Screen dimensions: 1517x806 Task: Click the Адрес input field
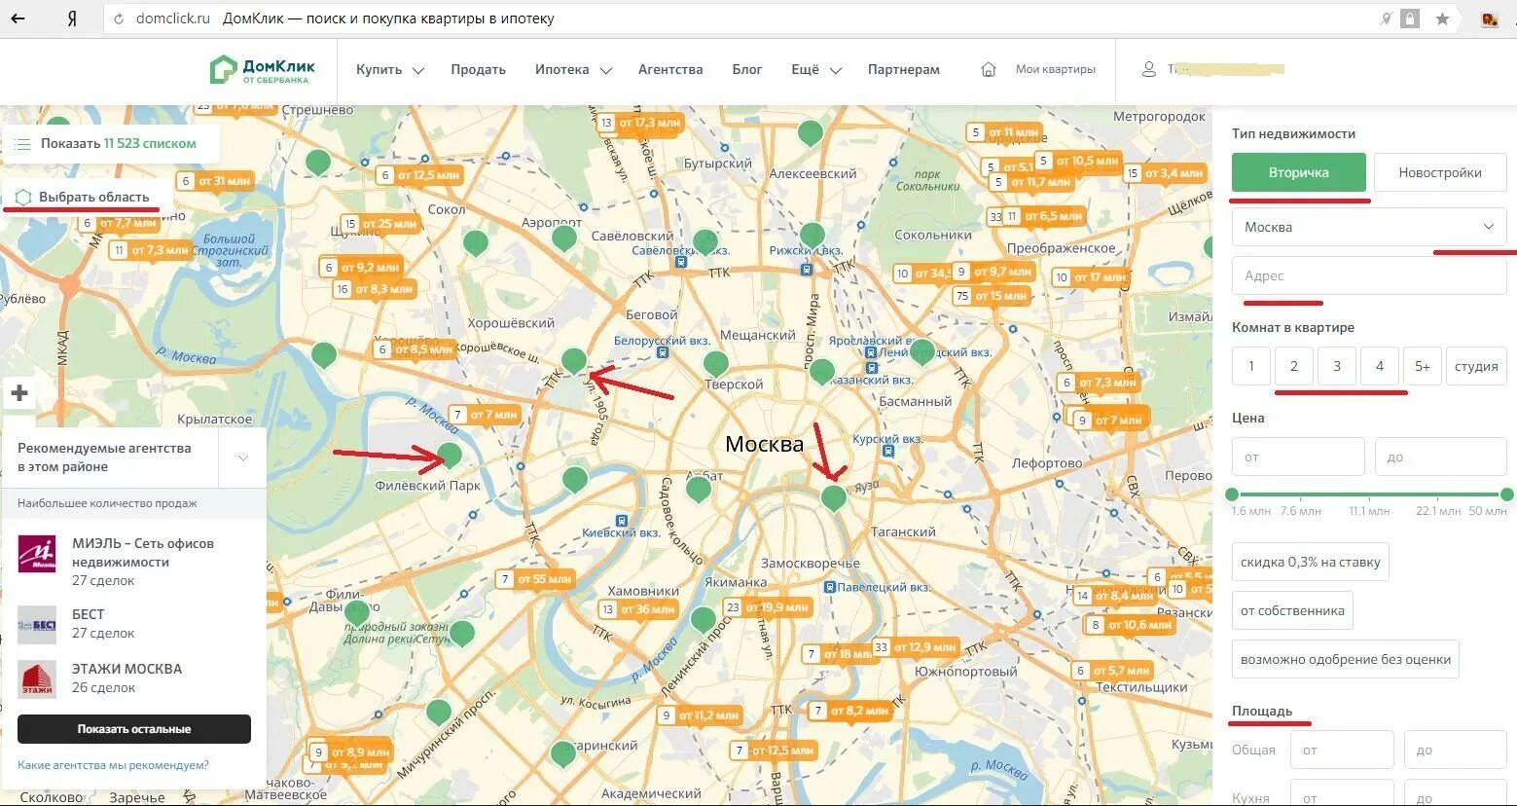(1369, 275)
